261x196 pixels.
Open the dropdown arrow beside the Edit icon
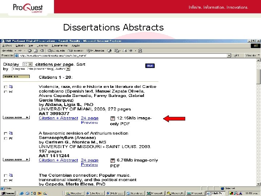pyautogui.click(x=135, y=50)
